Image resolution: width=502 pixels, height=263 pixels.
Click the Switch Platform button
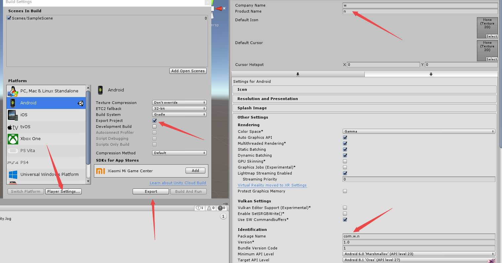coord(25,191)
